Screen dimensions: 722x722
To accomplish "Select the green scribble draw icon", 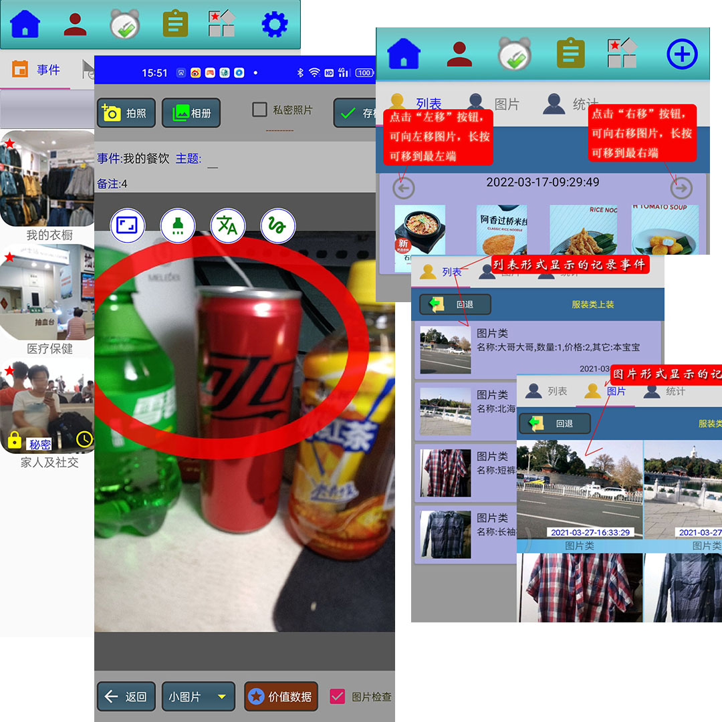I will pyautogui.click(x=277, y=225).
